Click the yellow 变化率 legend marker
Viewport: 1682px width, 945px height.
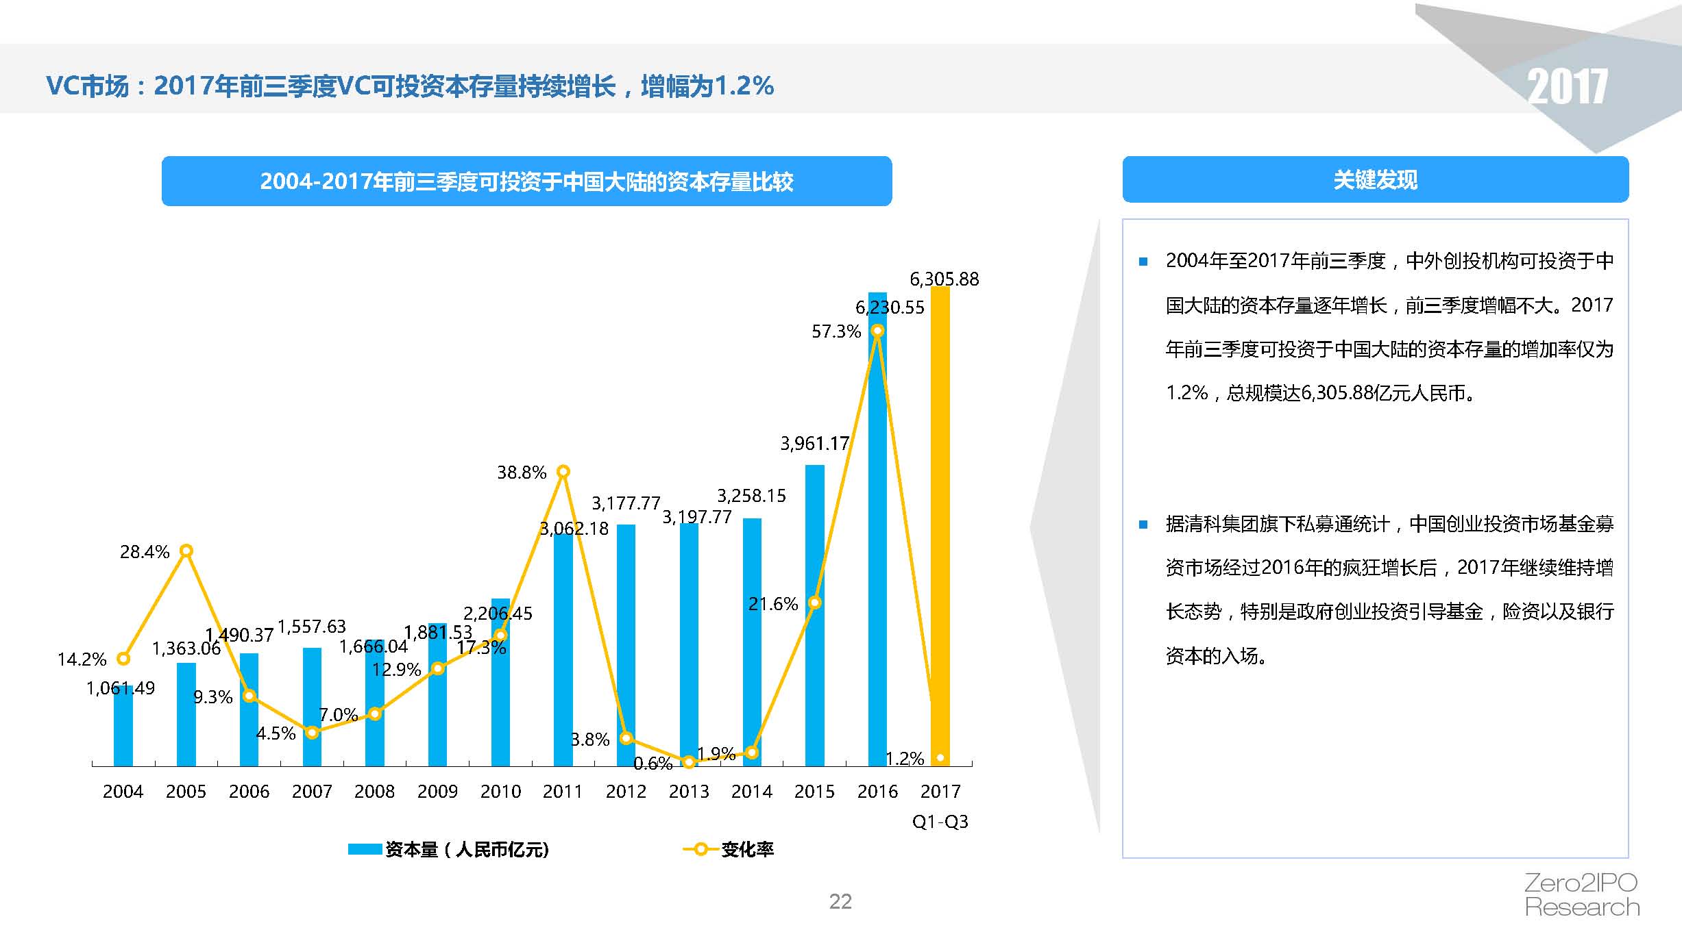700,849
